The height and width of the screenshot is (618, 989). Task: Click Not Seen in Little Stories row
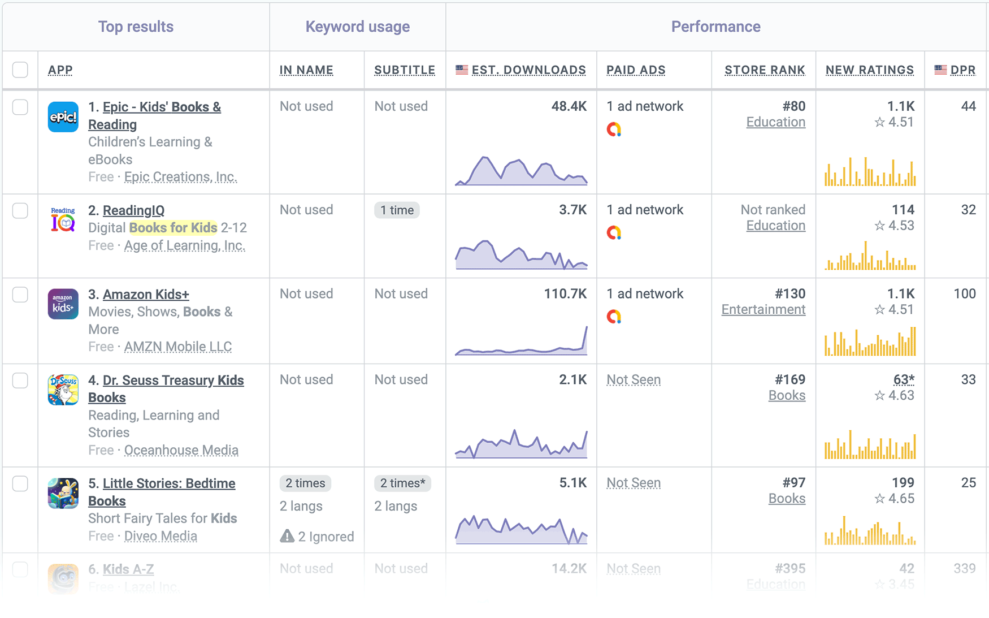634,483
